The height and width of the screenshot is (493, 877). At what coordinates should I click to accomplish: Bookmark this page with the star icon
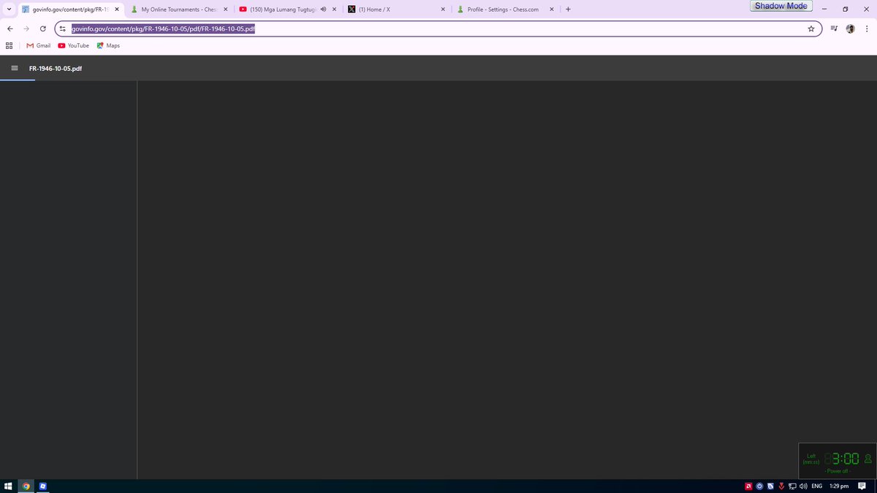point(811,28)
